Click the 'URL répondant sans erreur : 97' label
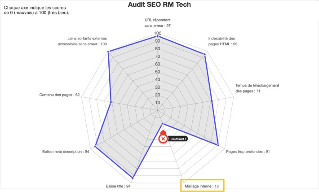The image size is (319, 192). pos(158,23)
